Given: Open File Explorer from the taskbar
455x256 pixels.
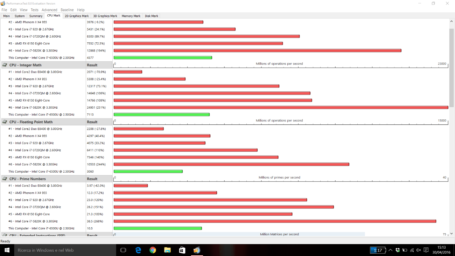Looking at the screenshot, I should (167, 250).
